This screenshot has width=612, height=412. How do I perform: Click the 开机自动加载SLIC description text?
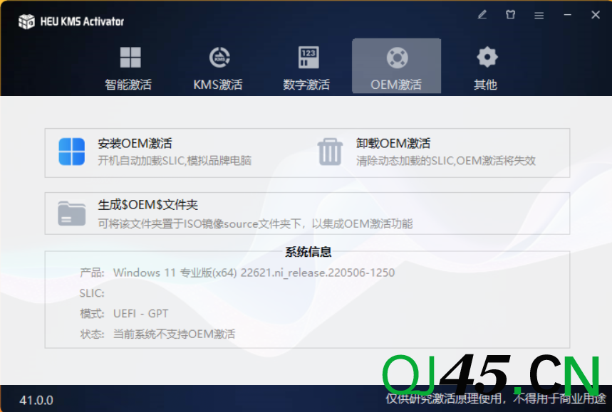coord(175,161)
